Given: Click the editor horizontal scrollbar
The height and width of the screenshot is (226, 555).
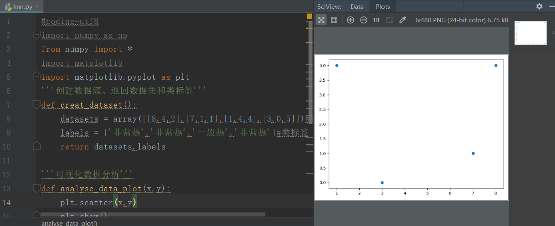Looking at the screenshot, I should tap(153, 214).
